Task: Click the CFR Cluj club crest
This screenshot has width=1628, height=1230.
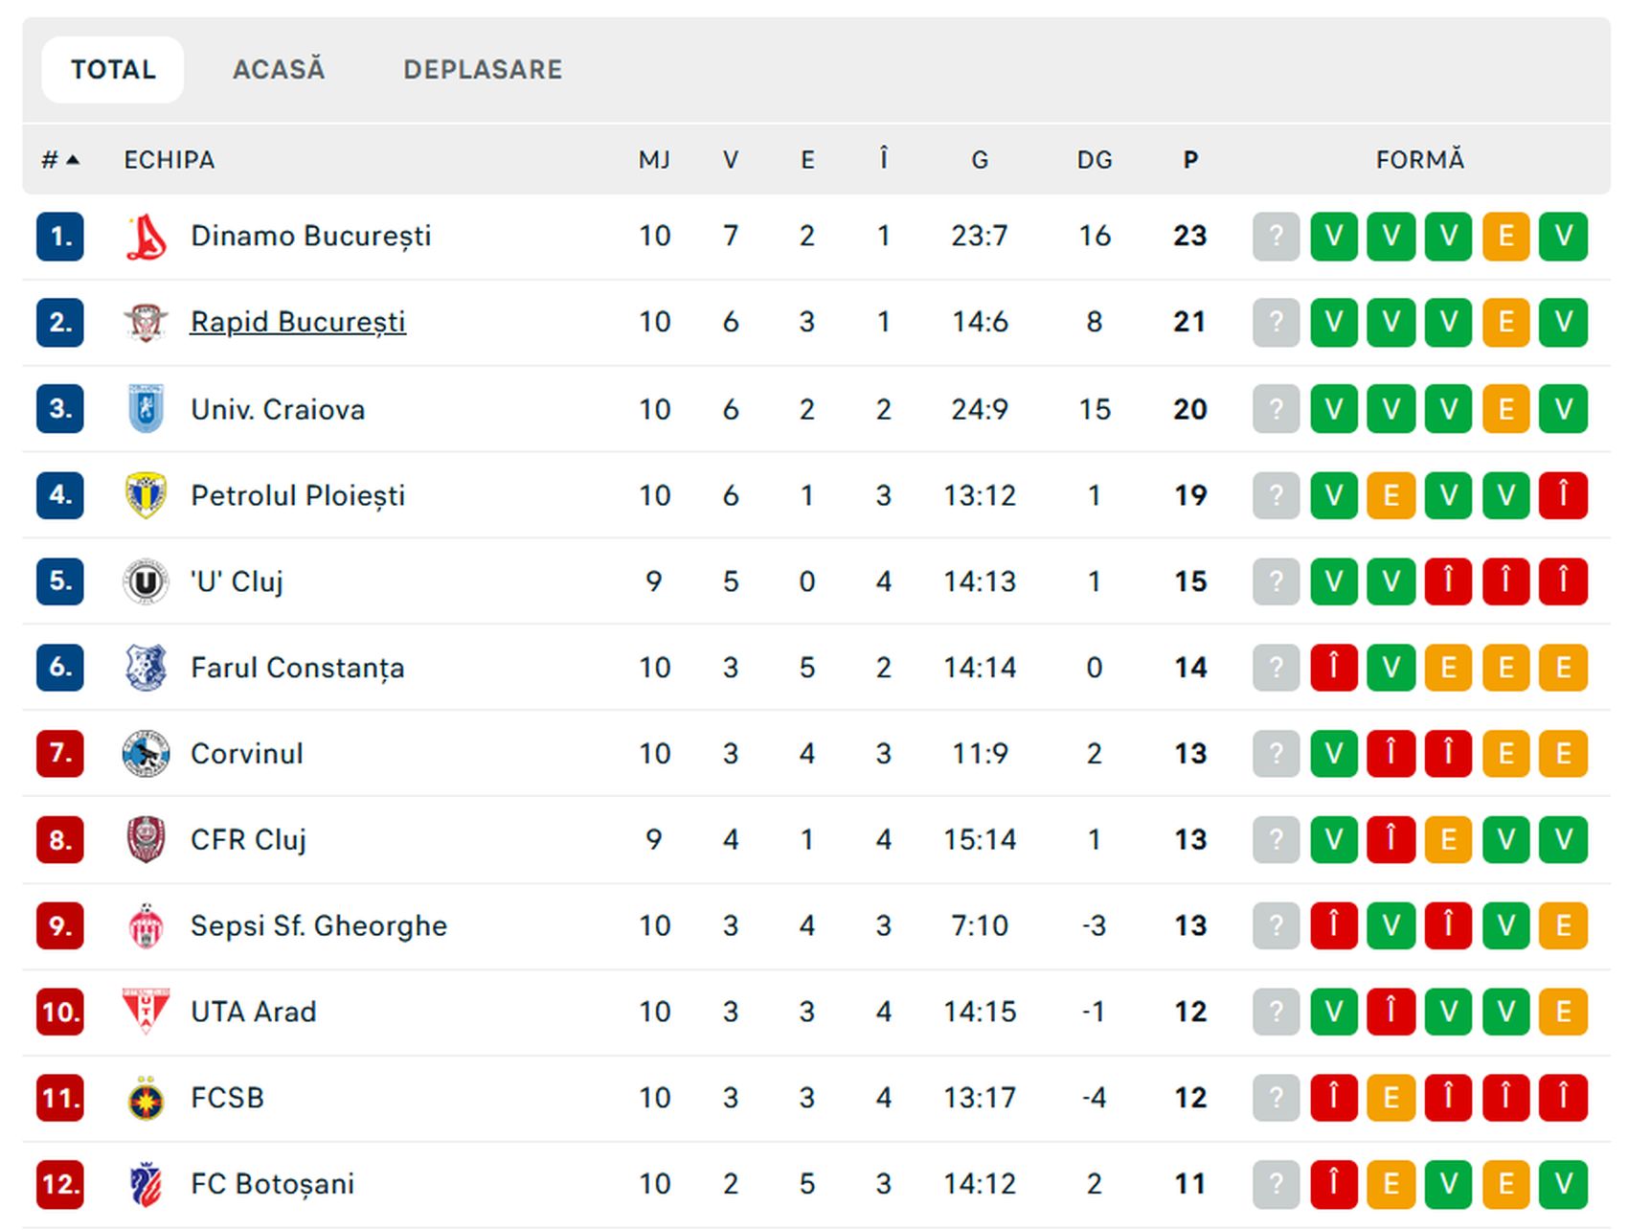Action: (x=147, y=840)
